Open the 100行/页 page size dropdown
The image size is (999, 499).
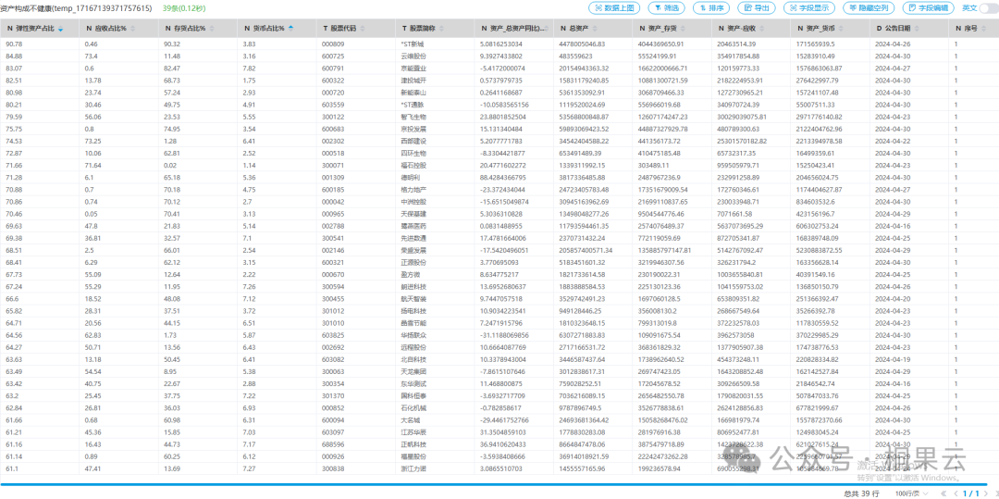click(x=911, y=493)
